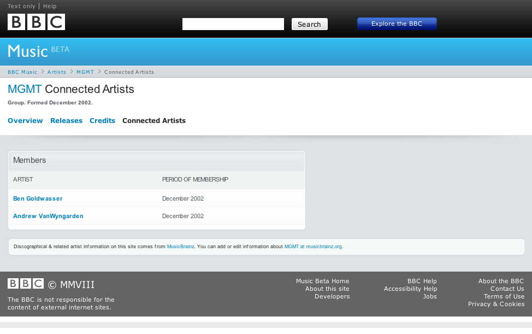Open Developers footer link
The height and width of the screenshot is (334, 532).
click(332, 296)
